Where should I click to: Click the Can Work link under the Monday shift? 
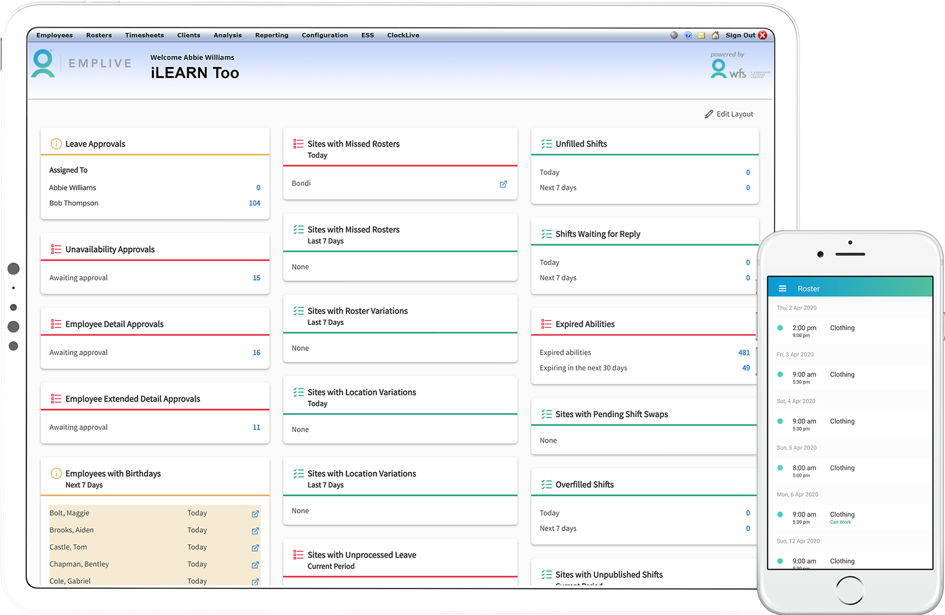click(x=840, y=522)
